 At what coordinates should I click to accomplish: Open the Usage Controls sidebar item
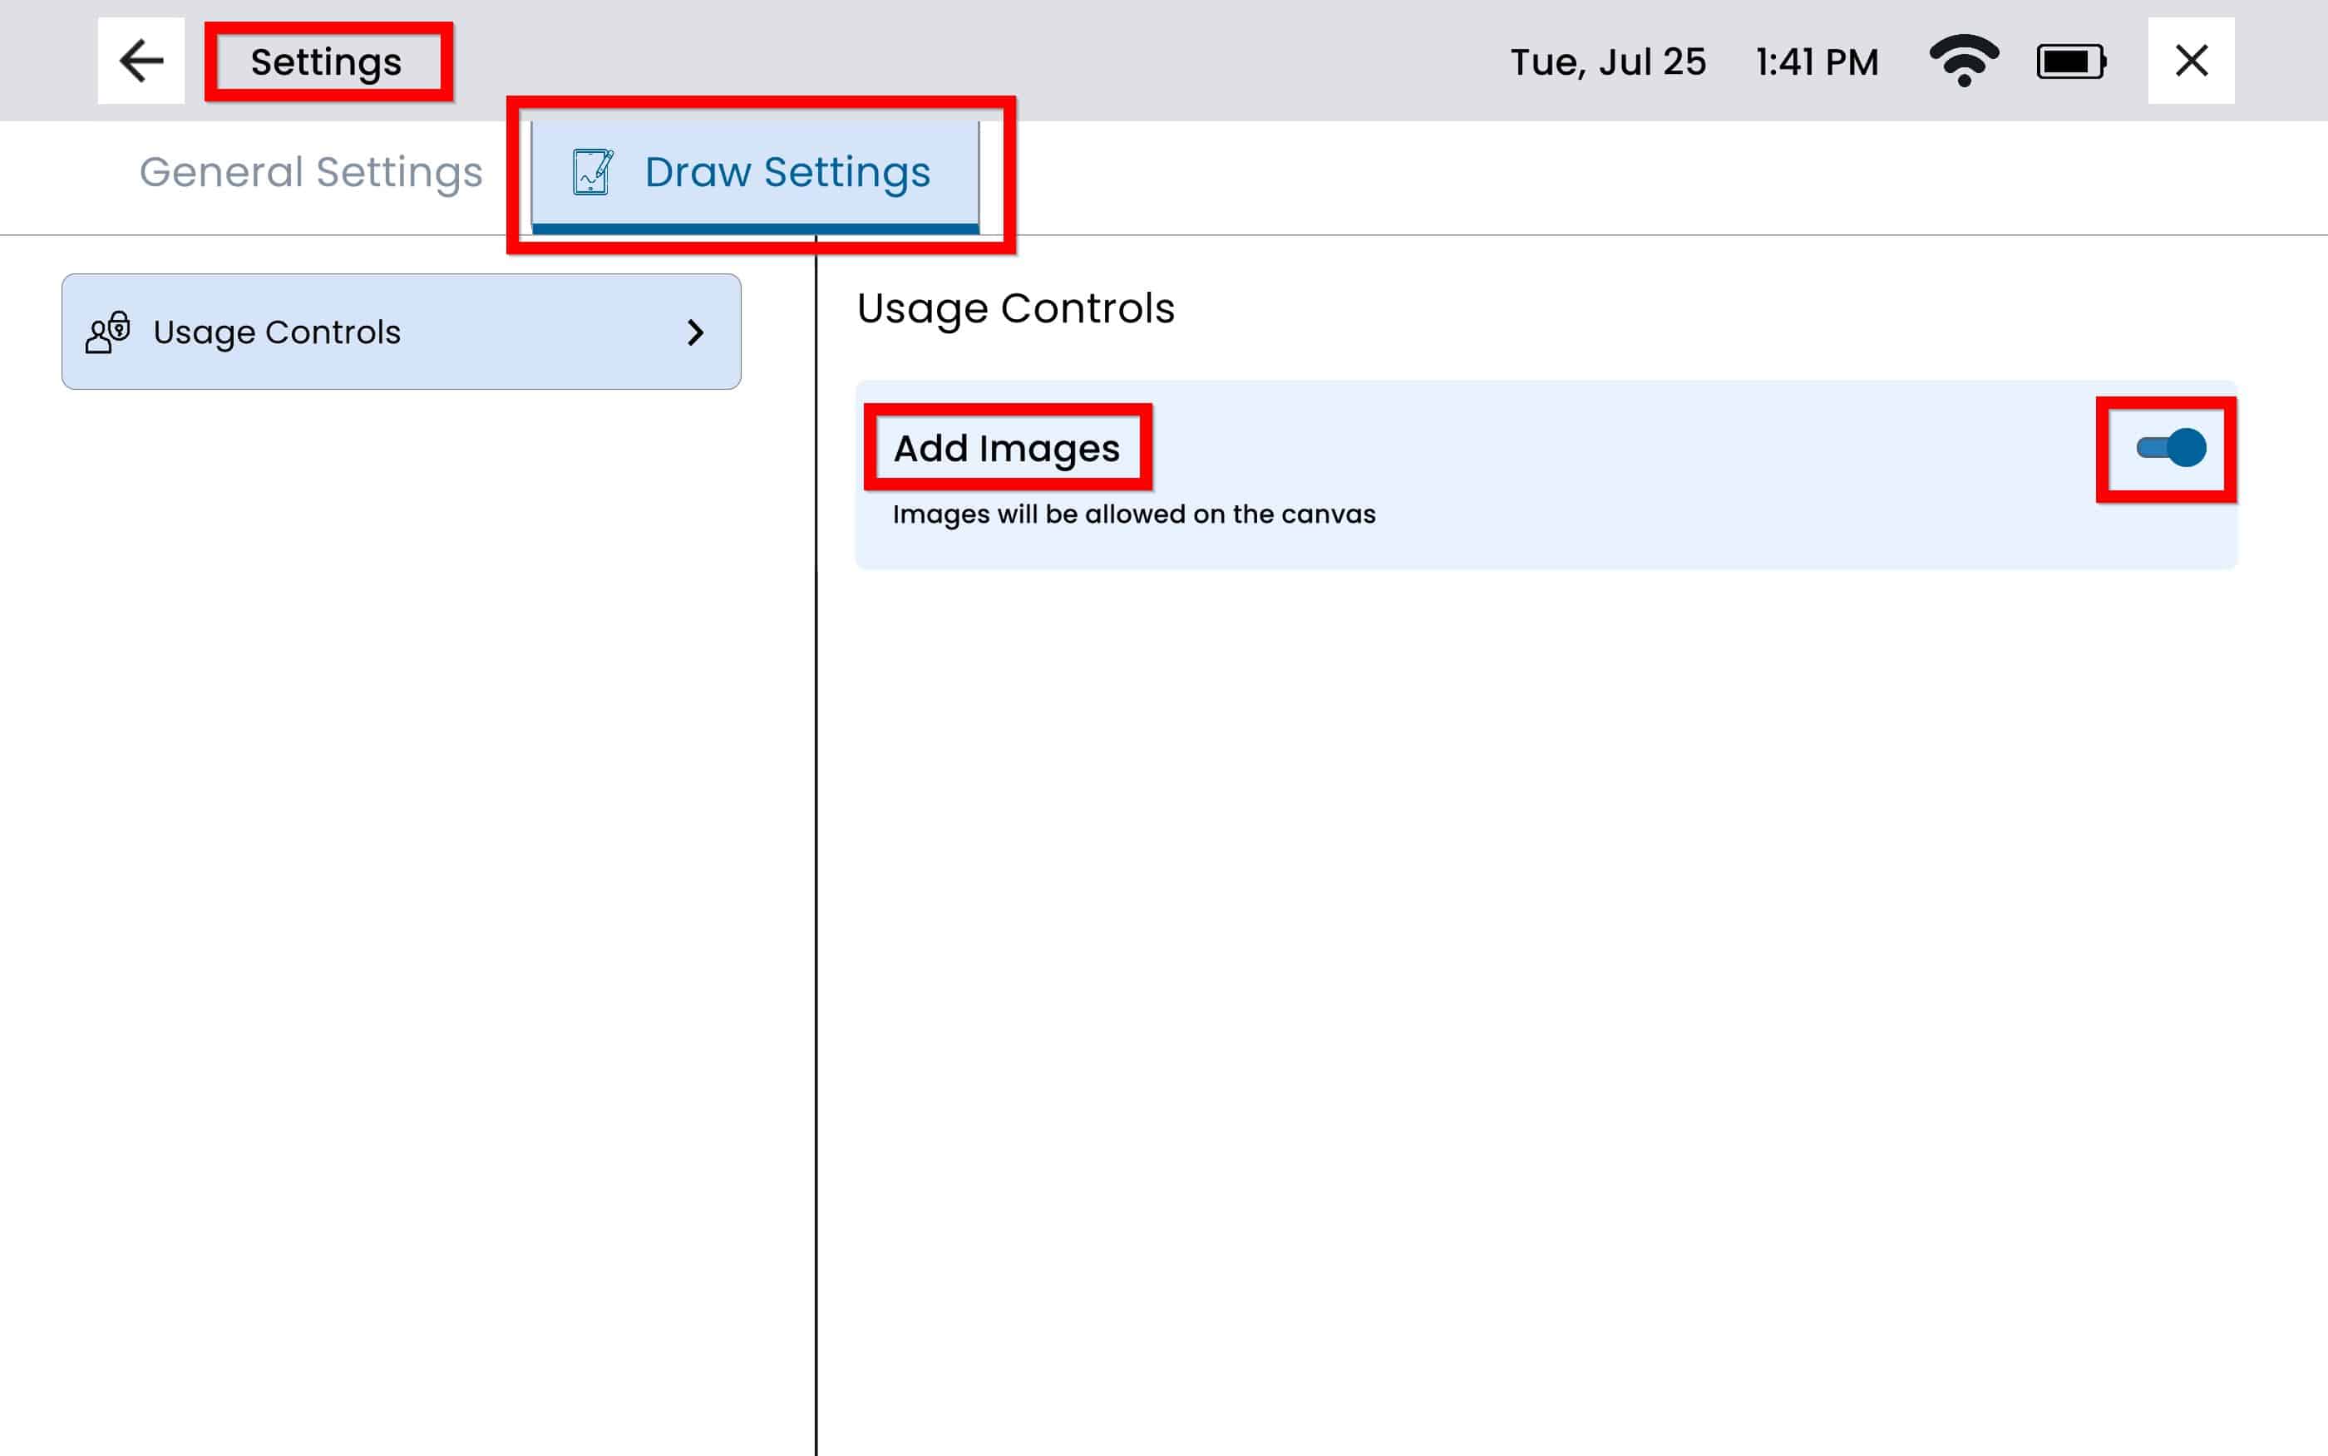tap(401, 332)
